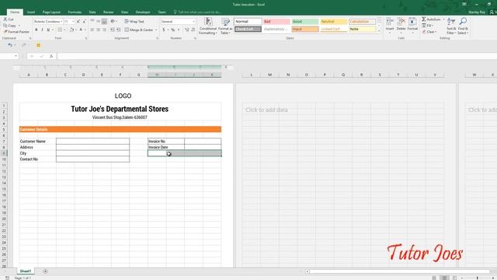Screen dimensions: 497x280
Task: Click Decrease Decimal icon
Action: point(193,30)
